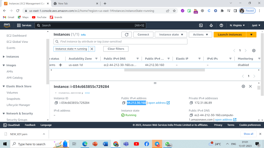The width and height of the screenshot is (264, 148).
Task: Click the Connect button
Action: point(143,35)
